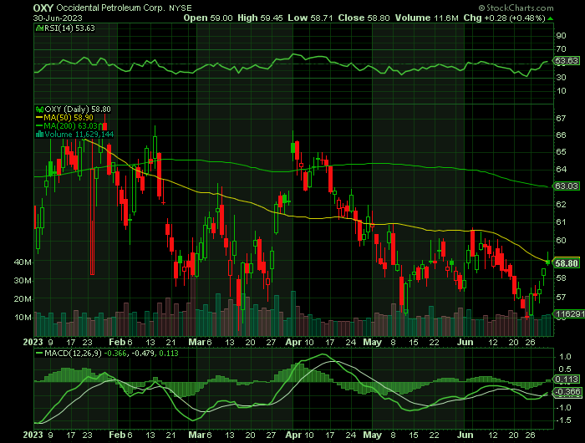Click the May label on the price panel date axis
Viewport: 585px width, 443px height.
(x=373, y=342)
